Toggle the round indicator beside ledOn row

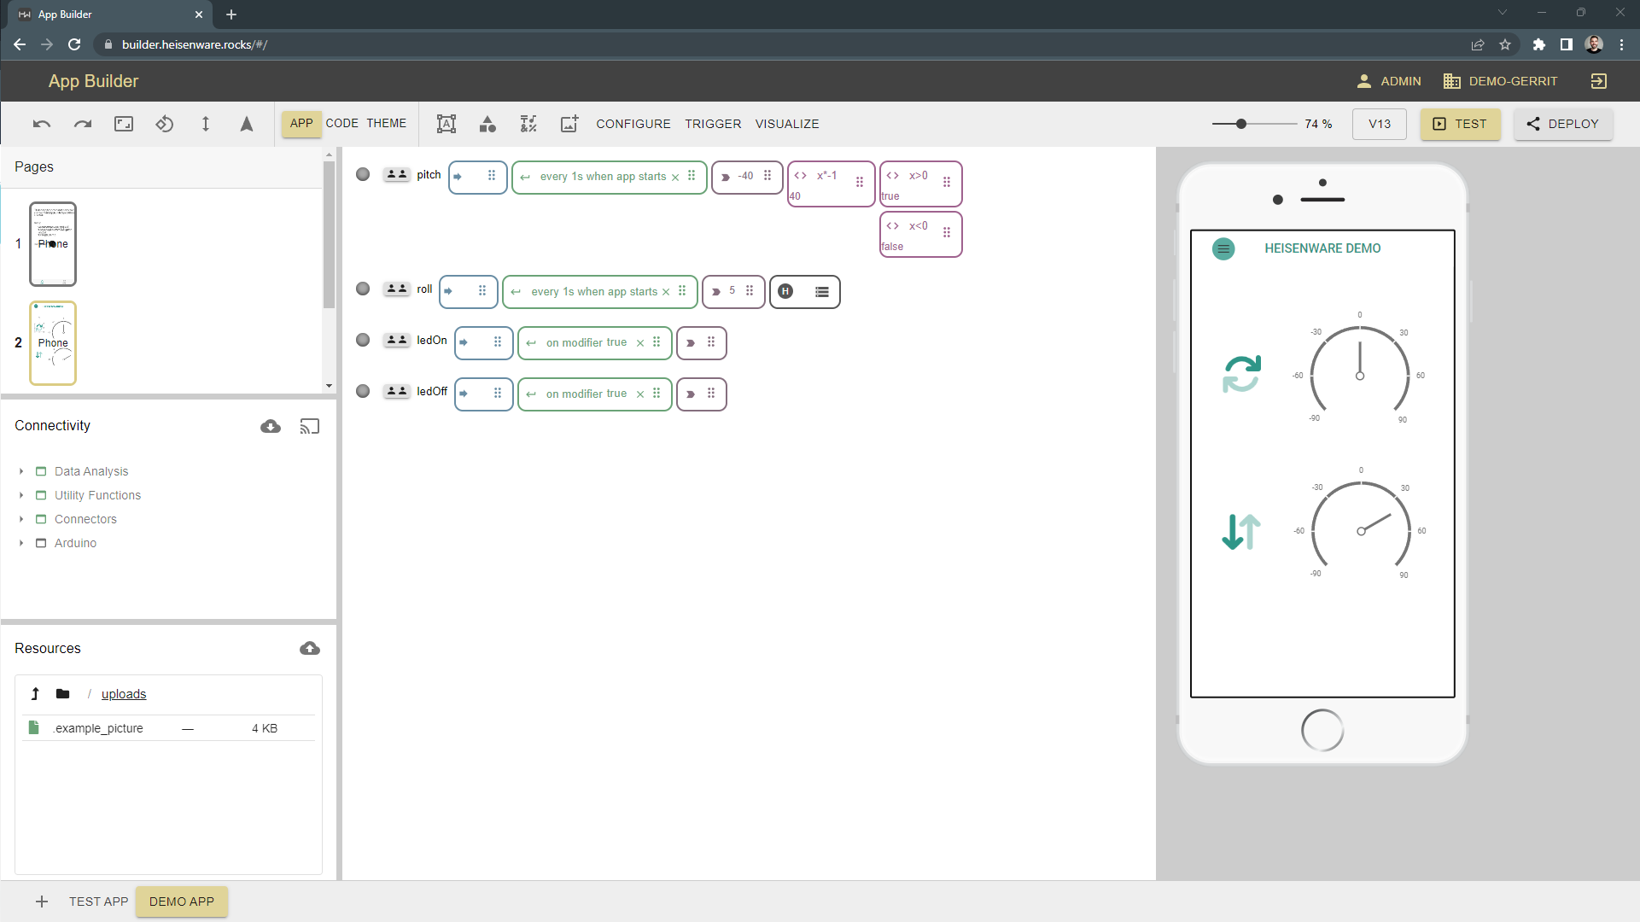(363, 340)
